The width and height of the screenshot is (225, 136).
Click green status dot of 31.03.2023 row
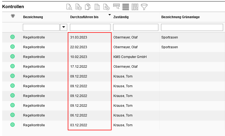[13, 37]
